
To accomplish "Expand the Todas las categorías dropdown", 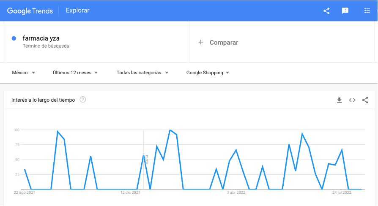I will coord(142,73).
